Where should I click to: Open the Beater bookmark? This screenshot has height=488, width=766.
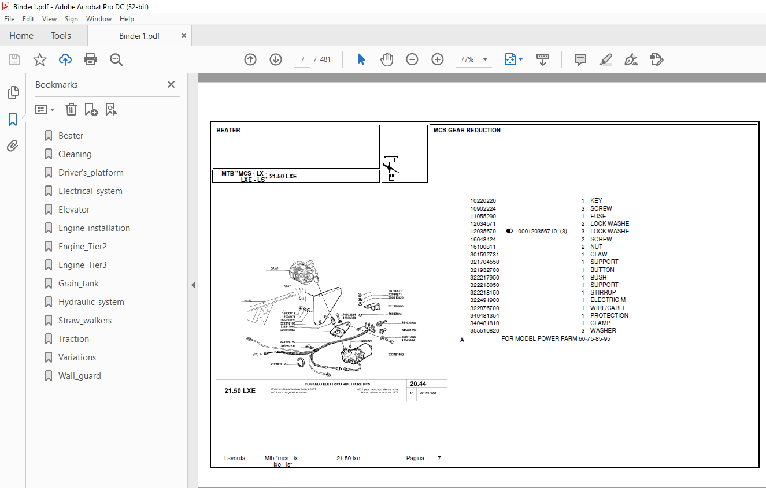[x=71, y=136]
